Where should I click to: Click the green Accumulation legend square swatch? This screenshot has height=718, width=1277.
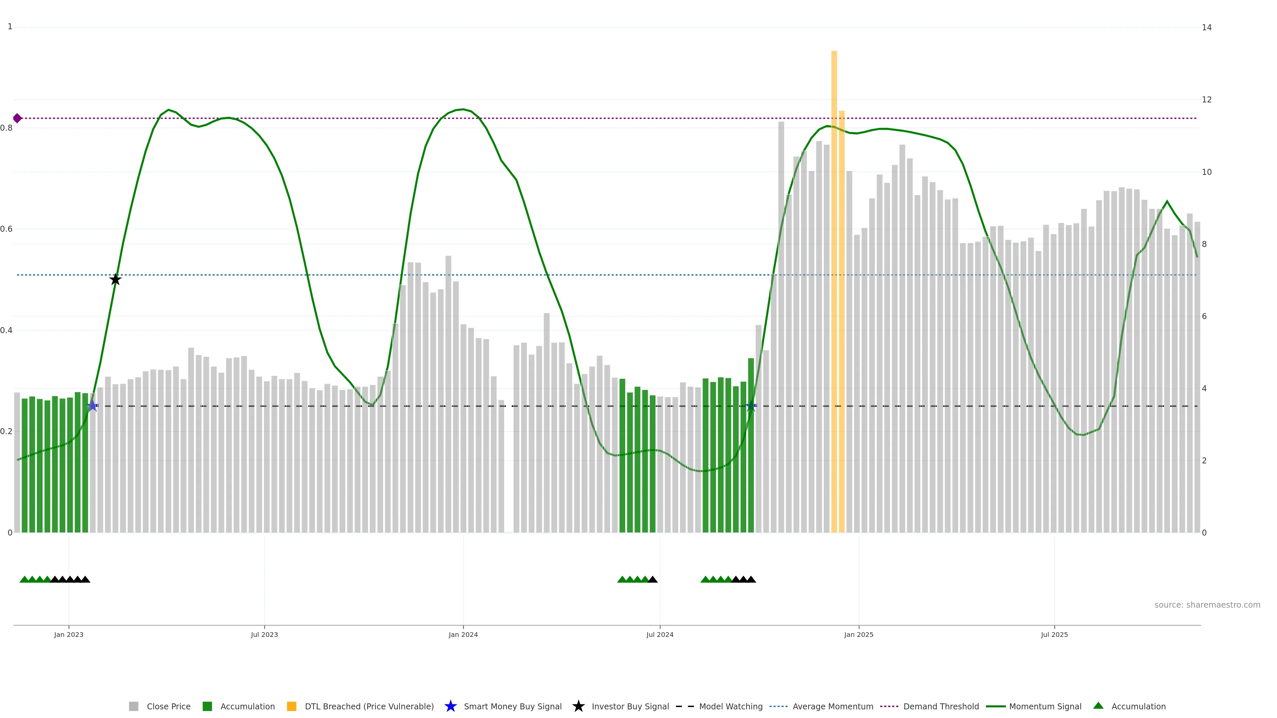point(207,707)
